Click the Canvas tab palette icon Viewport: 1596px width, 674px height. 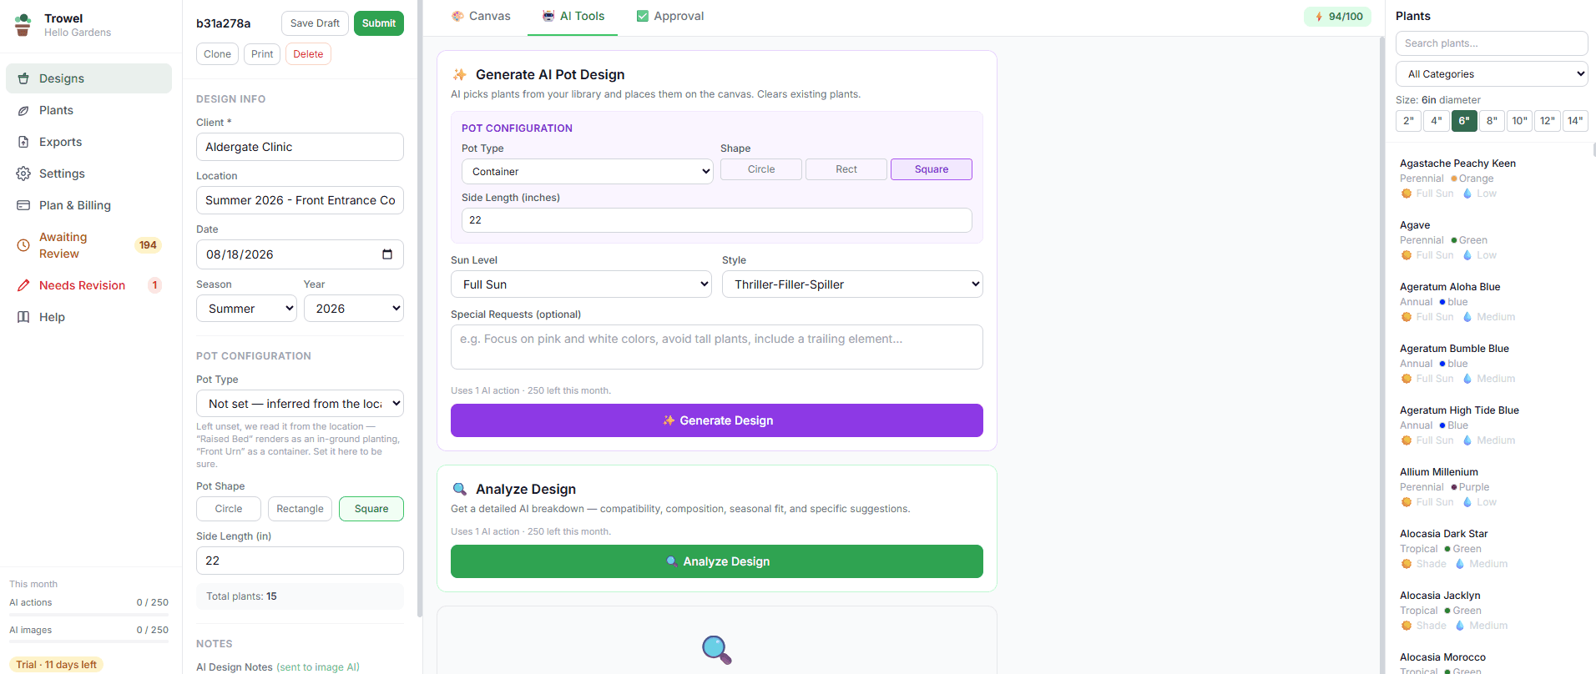click(x=457, y=16)
